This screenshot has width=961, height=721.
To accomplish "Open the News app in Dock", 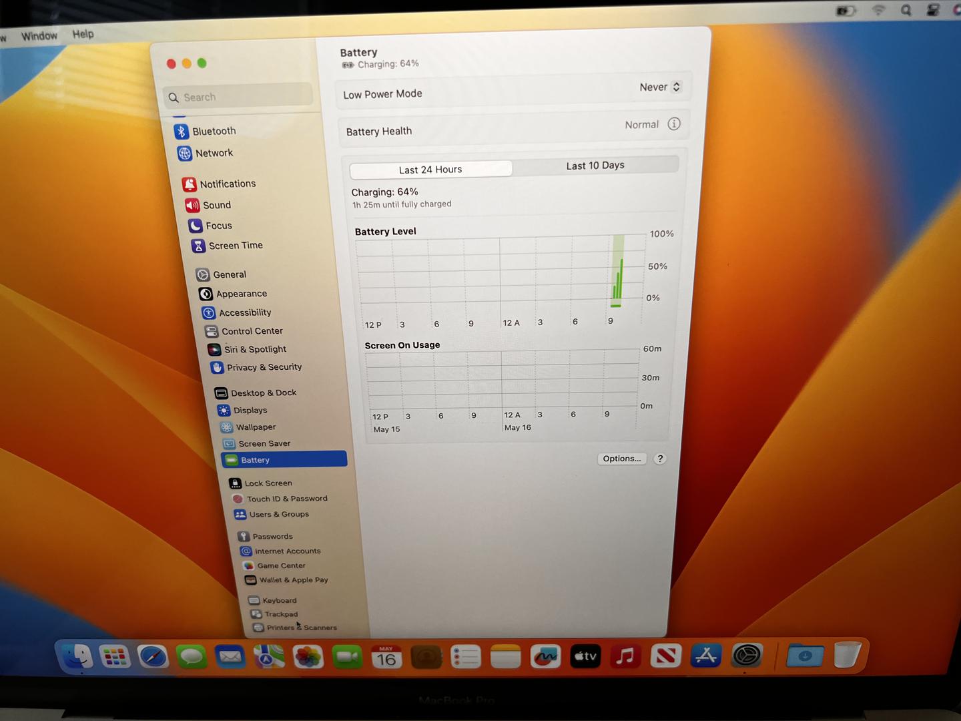I will pyautogui.click(x=665, y=657).
